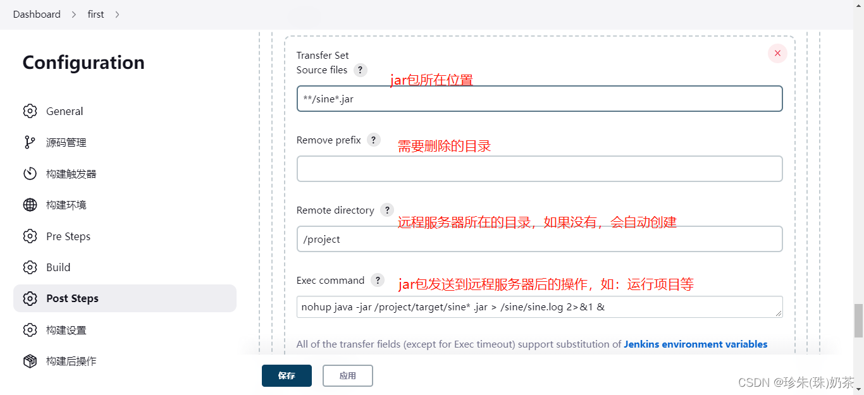Open Jenkins environment variables link

click(696, 344)
